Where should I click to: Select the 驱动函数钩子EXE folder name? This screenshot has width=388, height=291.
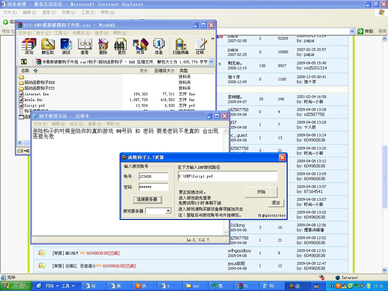40,83
